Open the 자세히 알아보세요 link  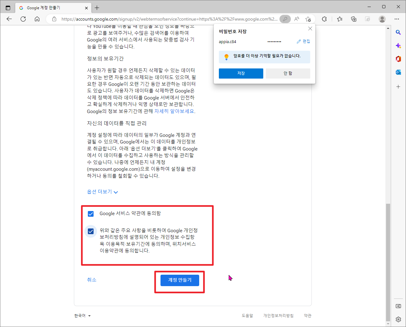pos(174,111)
